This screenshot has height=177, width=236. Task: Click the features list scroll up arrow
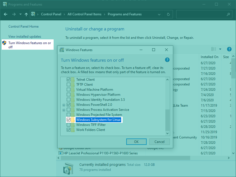(x=167, y=80)
